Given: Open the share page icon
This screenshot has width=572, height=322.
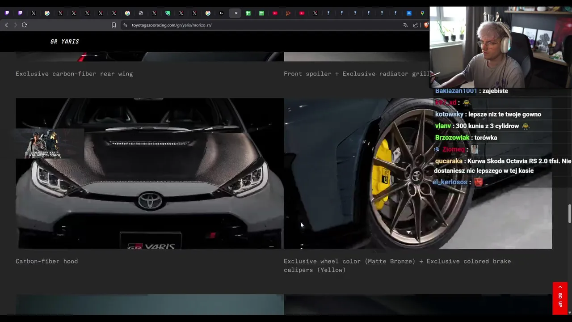Looking at the screenshot, I should coord(416,25).
